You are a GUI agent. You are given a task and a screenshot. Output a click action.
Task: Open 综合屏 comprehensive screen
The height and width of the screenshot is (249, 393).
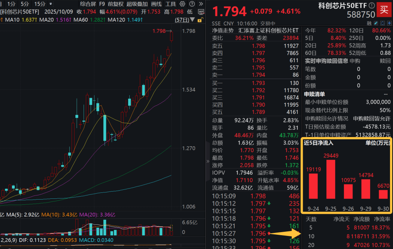point(89,4)
